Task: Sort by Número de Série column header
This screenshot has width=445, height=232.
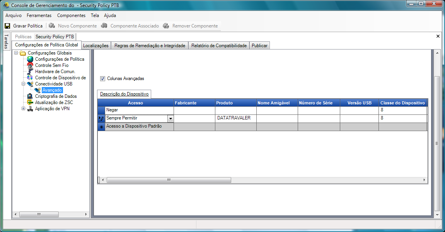Action: 319,103
